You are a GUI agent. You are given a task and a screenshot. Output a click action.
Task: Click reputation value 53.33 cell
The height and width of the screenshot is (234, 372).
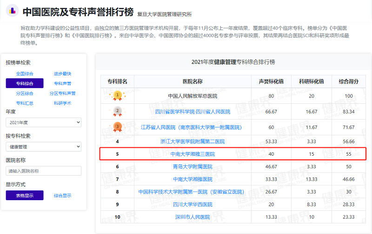(271, 141)
